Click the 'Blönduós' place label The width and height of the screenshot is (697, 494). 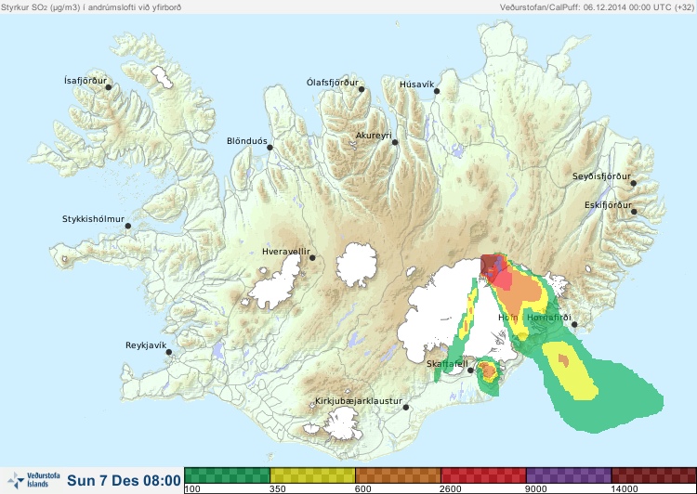coord(247,141)
